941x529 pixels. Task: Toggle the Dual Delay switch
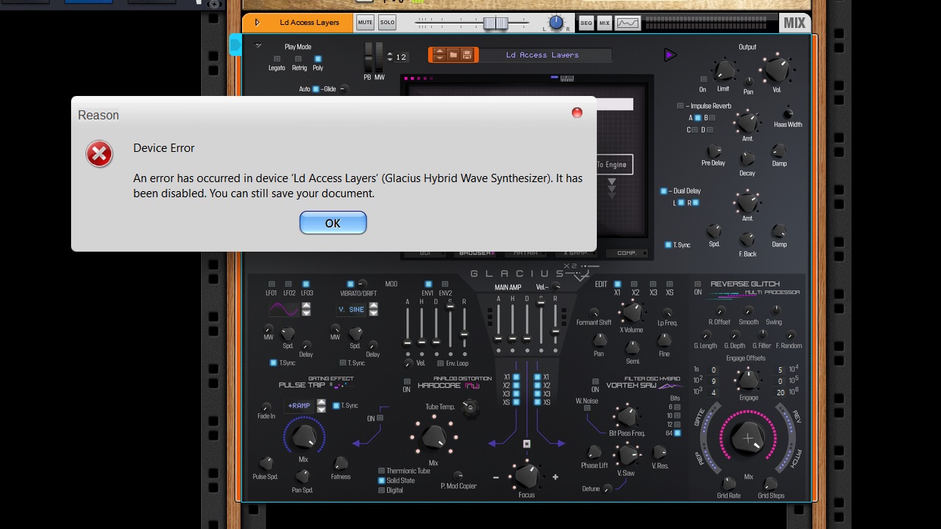tap(663, 191)
